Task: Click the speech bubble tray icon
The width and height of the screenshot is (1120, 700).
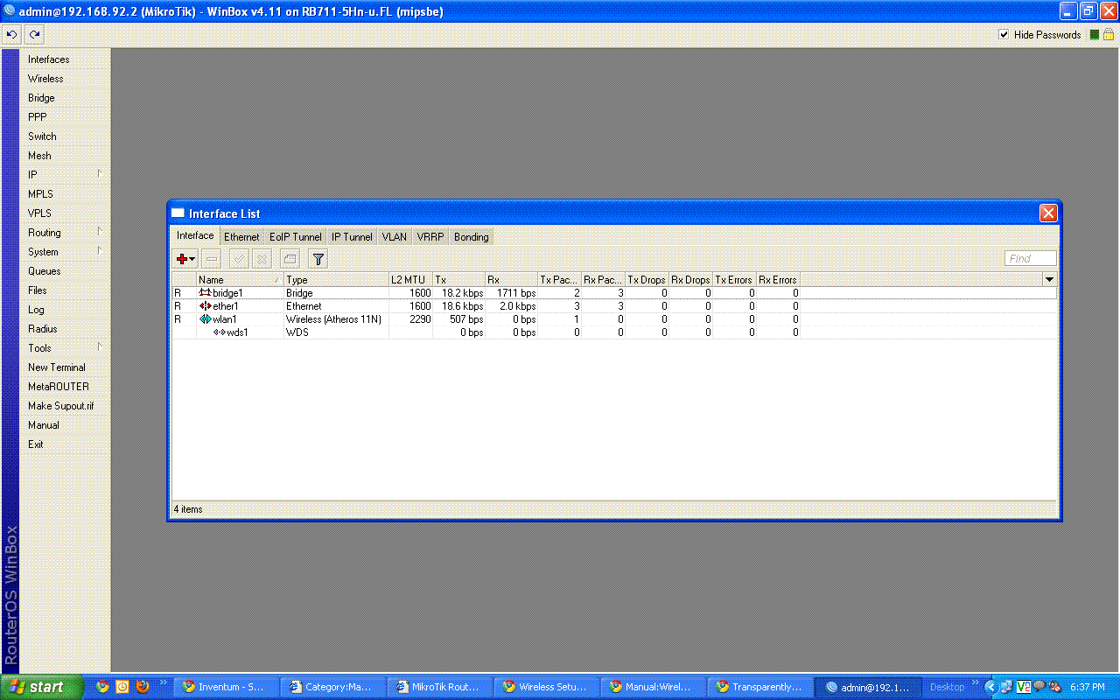Action: [x=1039, y=687]
